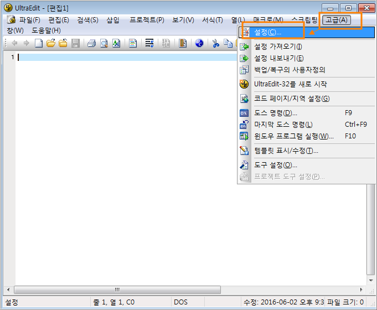Click the back arrow toolbar icon
This screenshot has width=377, height=310.
coord(14,43)
